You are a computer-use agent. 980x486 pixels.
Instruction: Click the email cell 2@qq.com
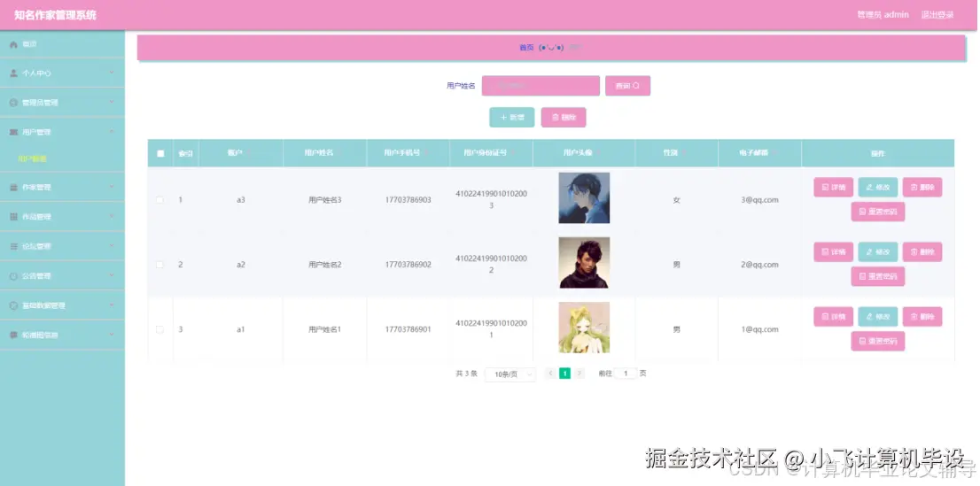[x=759, y=265]
